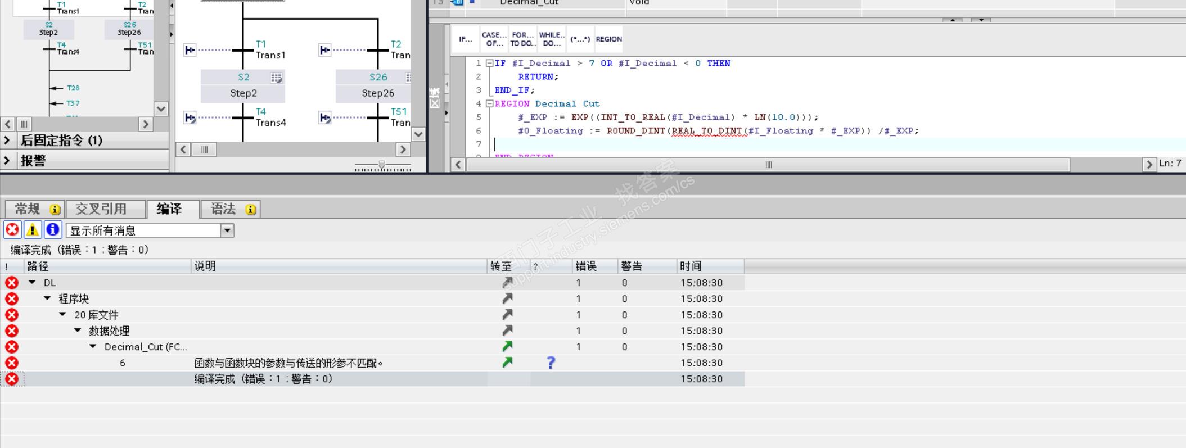
Task: Select T37 in the overview pane
Action: pos(73,103)
